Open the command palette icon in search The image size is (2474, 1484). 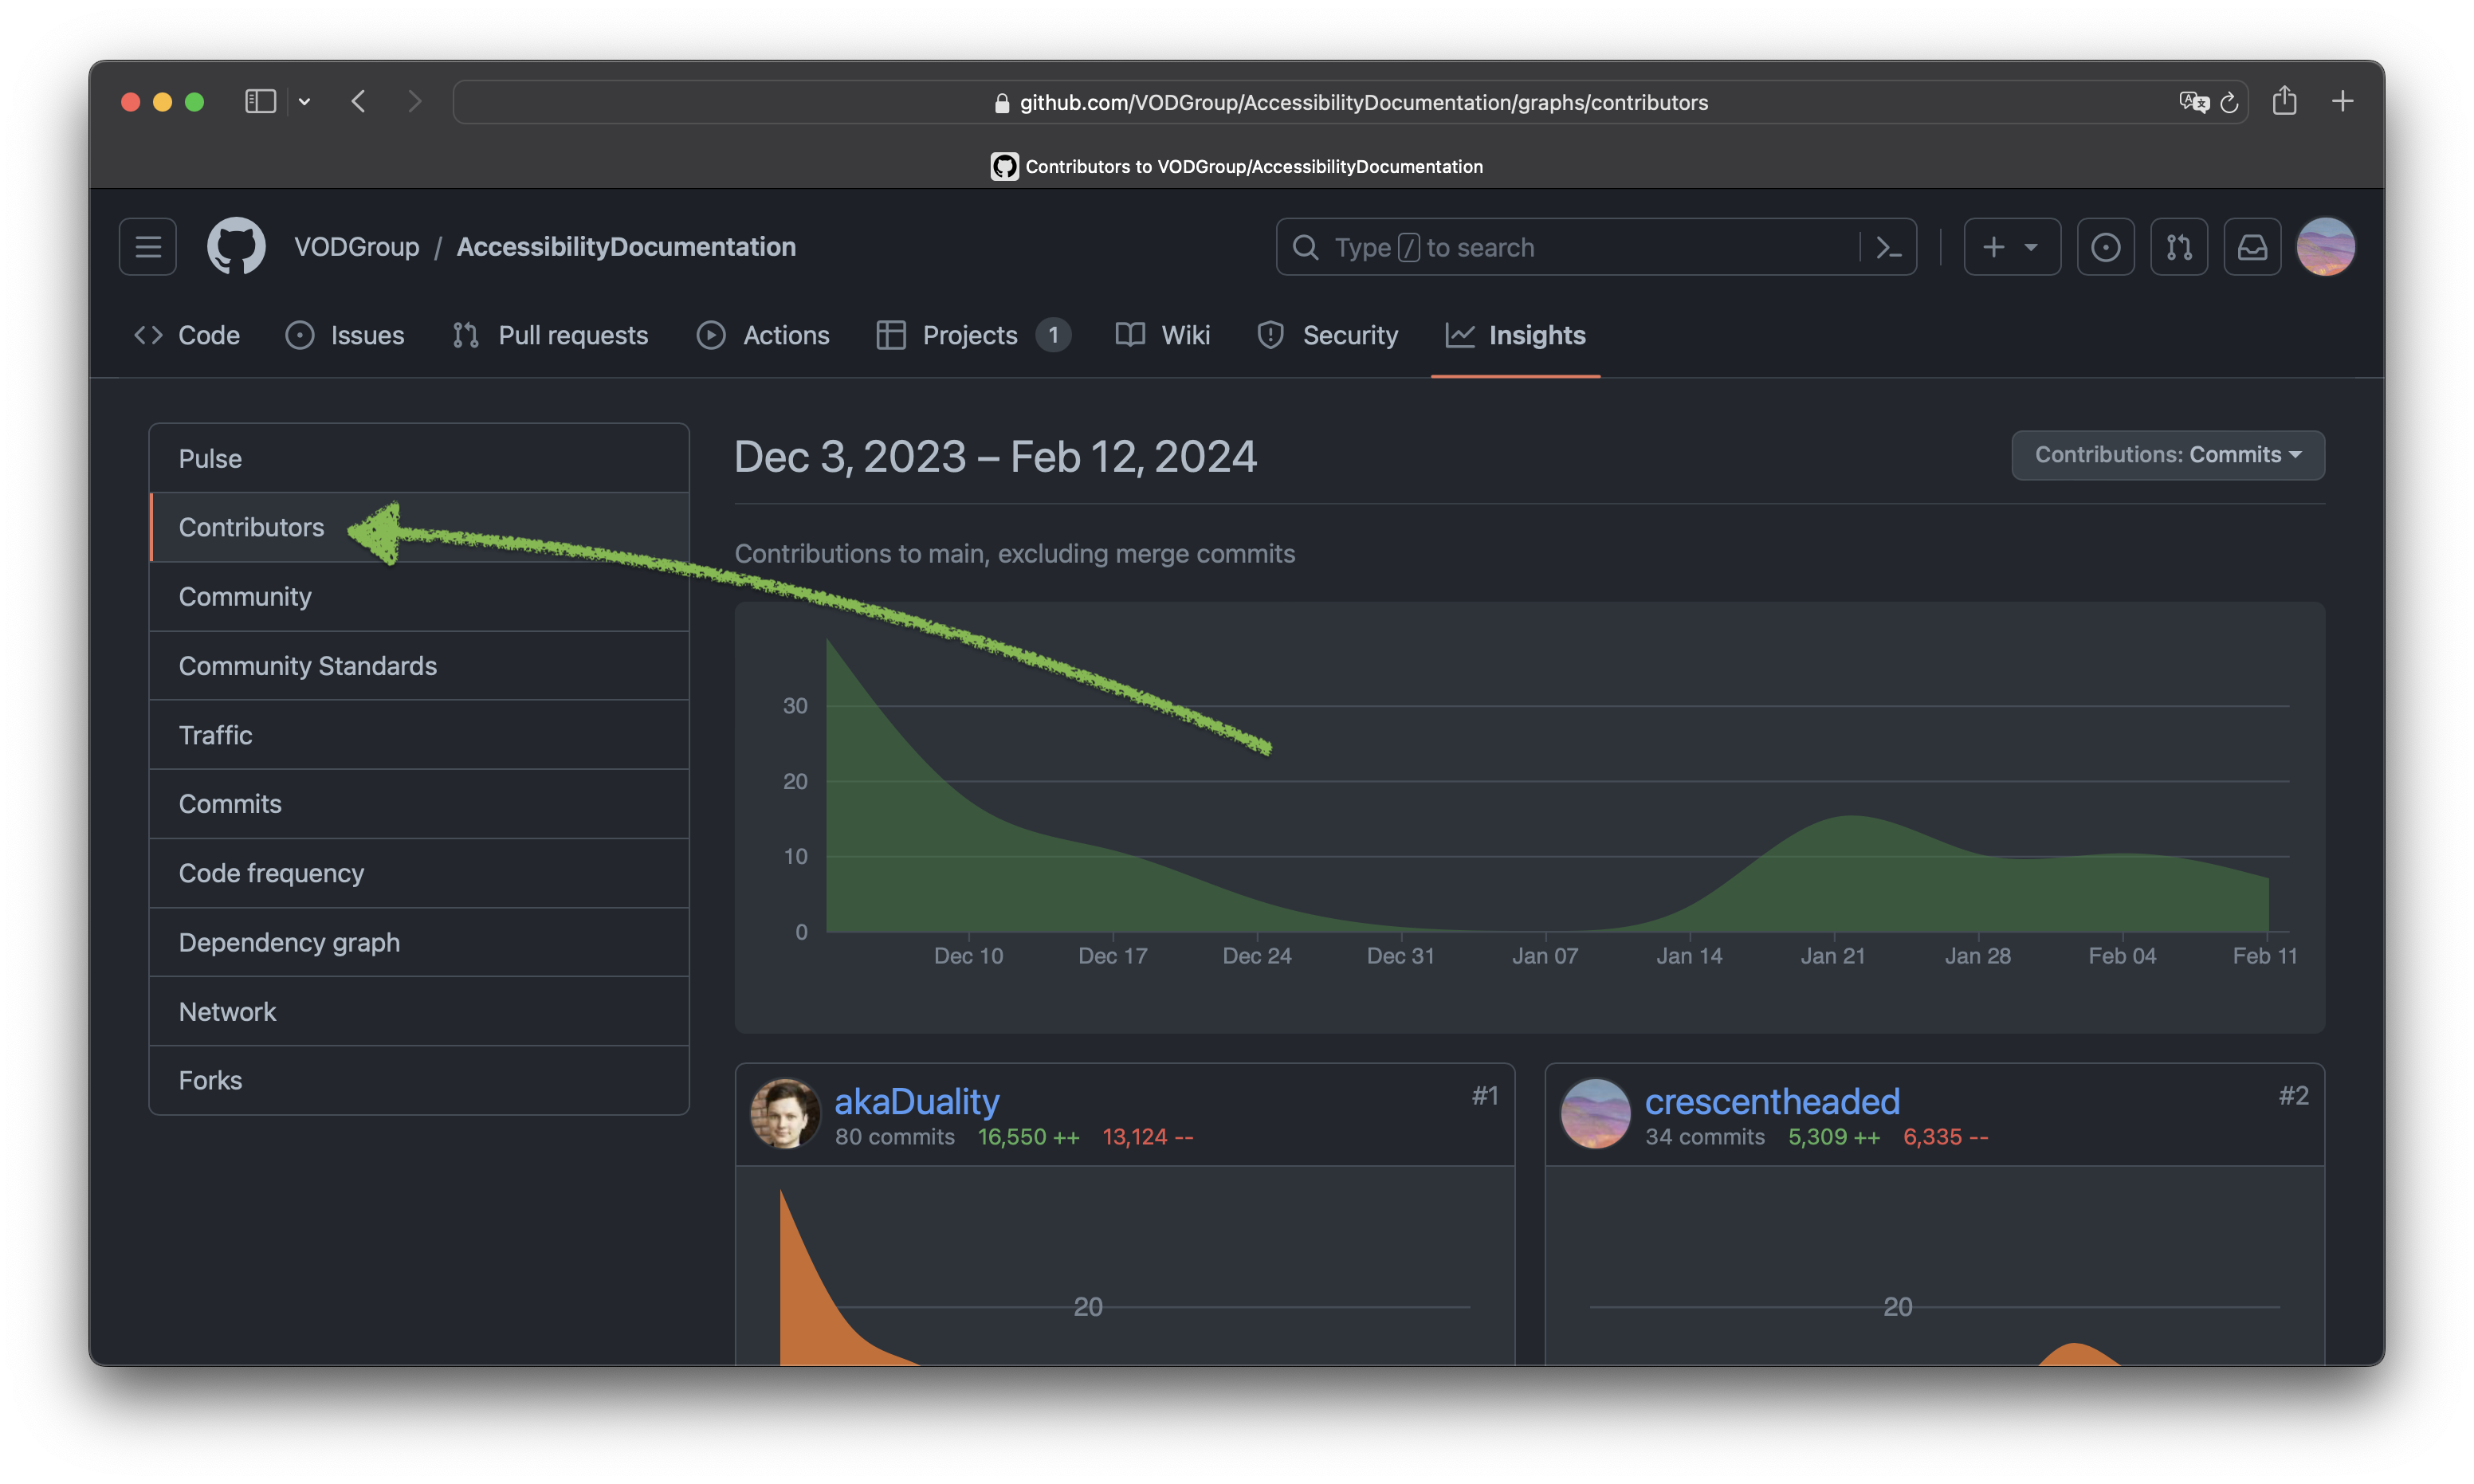tap(1888, 247)
